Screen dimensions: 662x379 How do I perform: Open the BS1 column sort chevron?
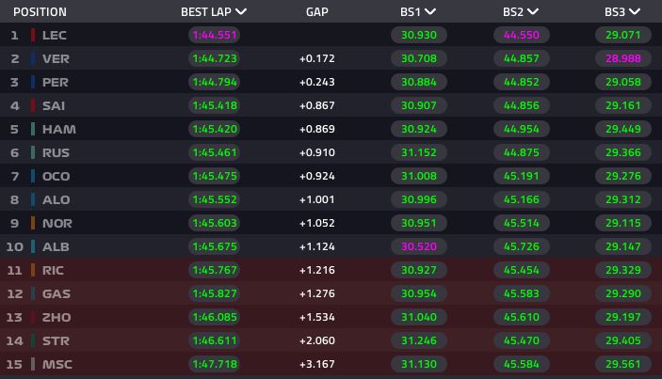tap(429, 12)
